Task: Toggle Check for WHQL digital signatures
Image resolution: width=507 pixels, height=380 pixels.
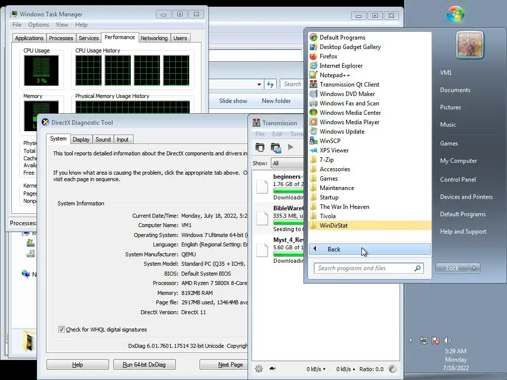Action: [61, 329]
